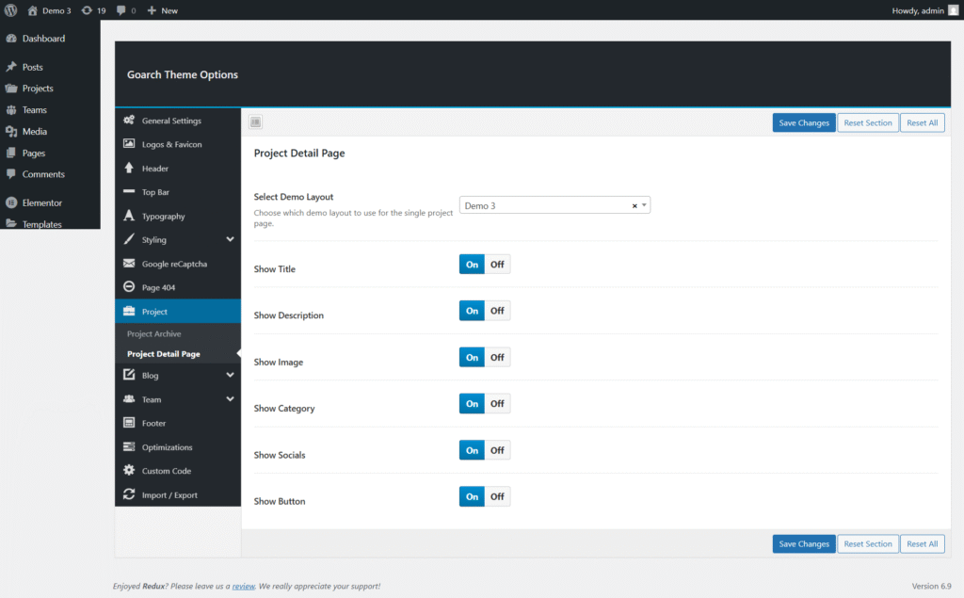Turn Show Socials off
The width and height of the screenshot is (964, 598).
497,450
